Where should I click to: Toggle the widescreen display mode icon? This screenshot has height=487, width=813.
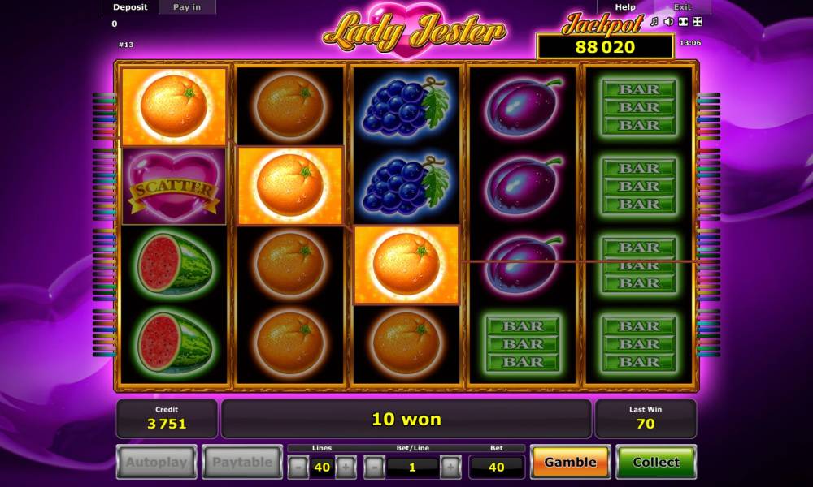tap(684, 22)
